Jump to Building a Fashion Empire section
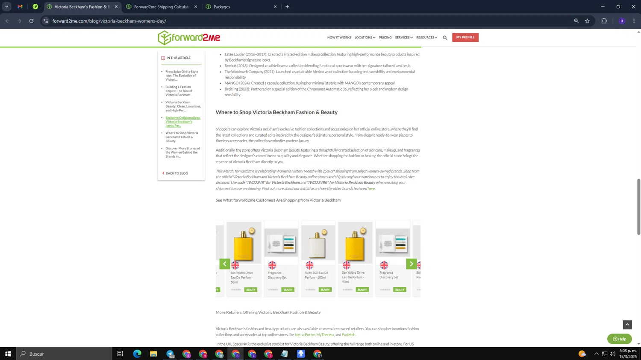641x360 pixels. [x=179, y=91]
